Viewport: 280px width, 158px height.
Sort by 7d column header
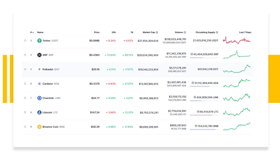point(132,32)
